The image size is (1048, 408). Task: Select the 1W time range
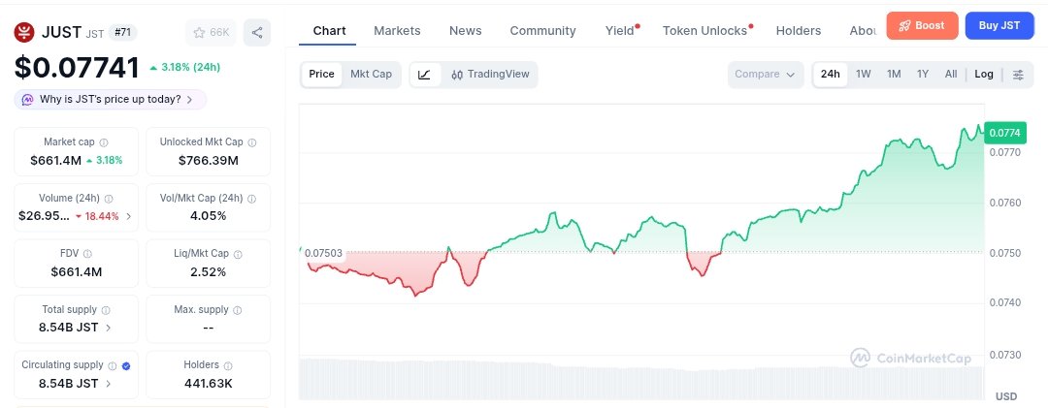pyautogui.click(x=864, y=74)
